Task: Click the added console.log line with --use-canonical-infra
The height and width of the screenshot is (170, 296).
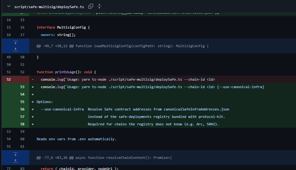Action: (x=152, y=87)
